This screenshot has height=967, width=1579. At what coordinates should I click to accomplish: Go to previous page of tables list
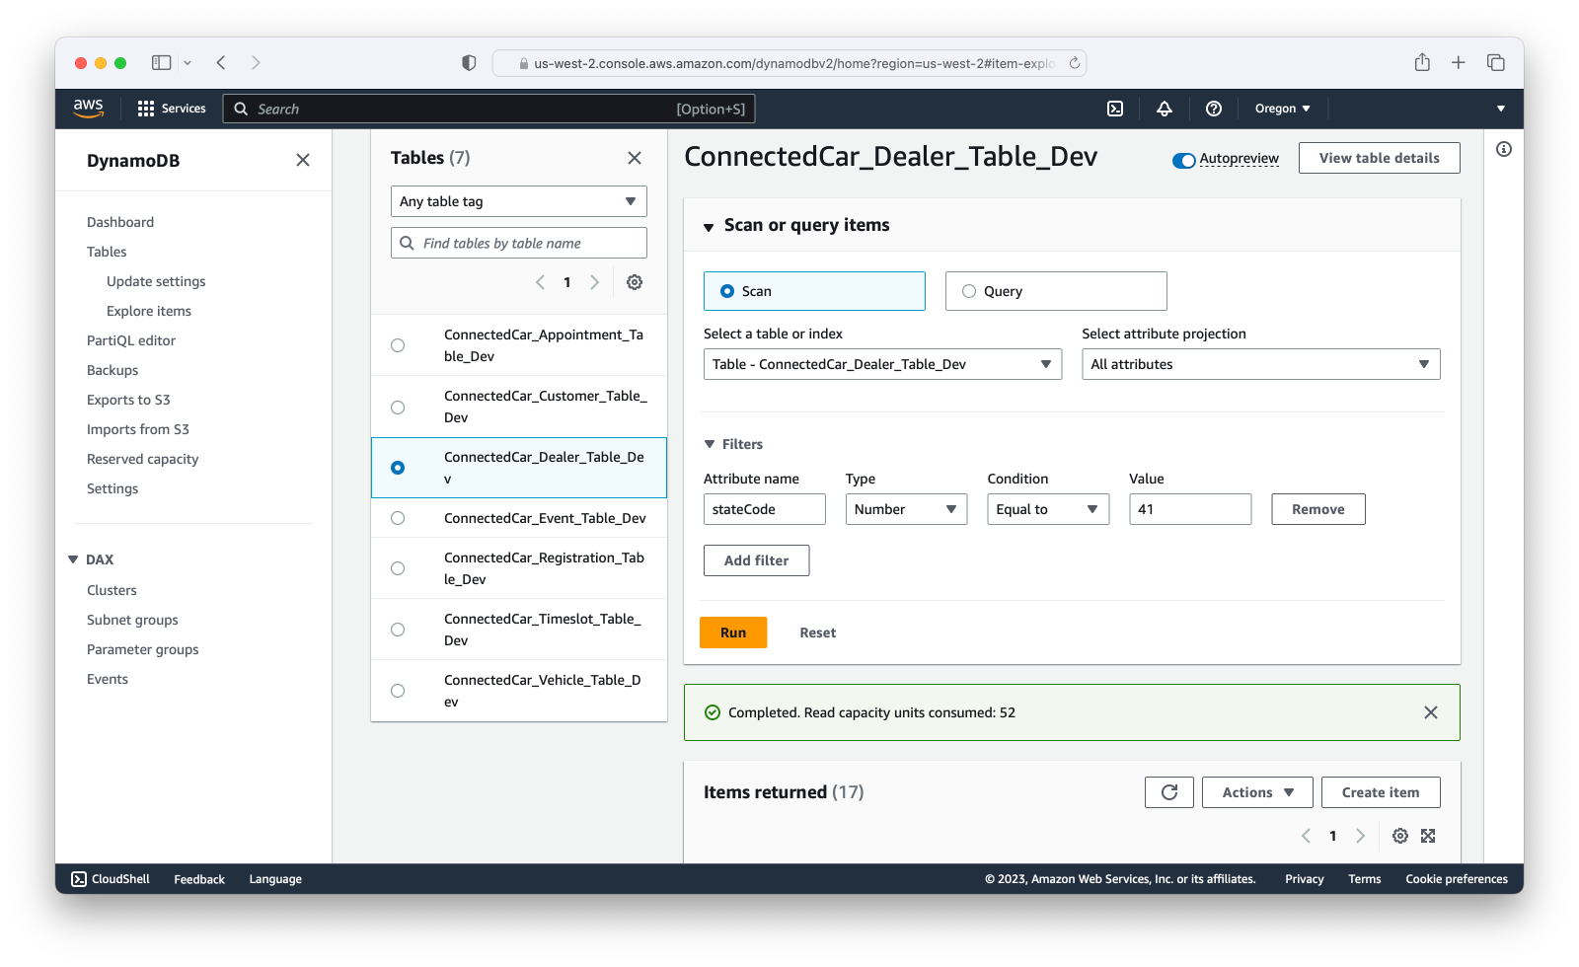540,282
